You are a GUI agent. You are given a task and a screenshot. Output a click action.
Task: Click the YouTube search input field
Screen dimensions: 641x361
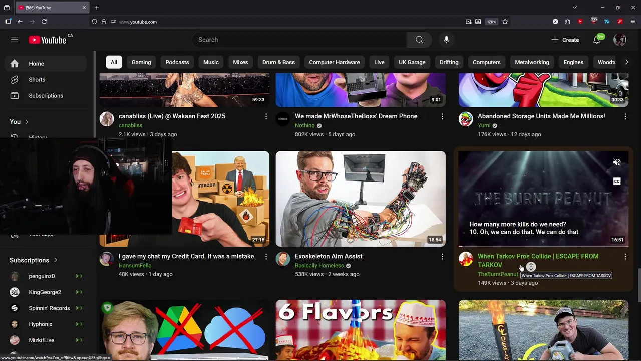(x=299, y=40)
